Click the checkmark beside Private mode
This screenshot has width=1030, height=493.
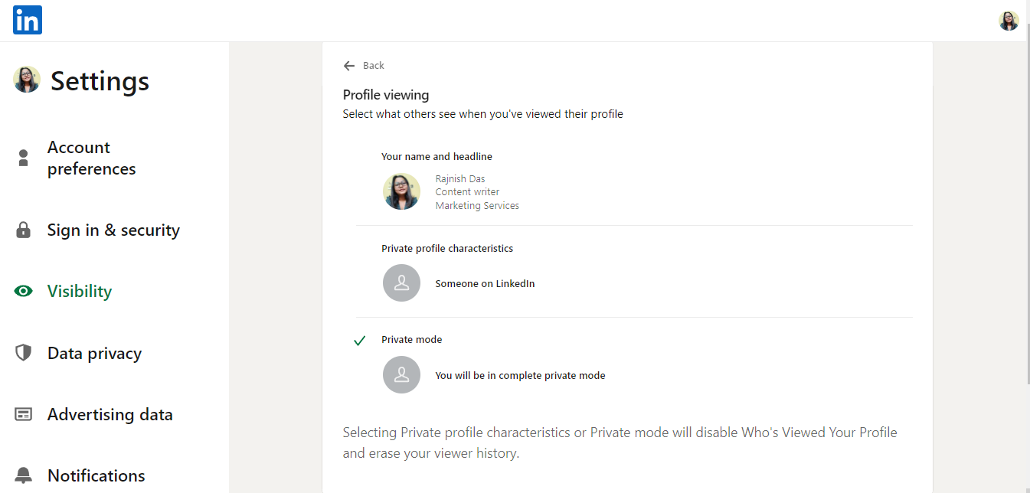[359, 340]
